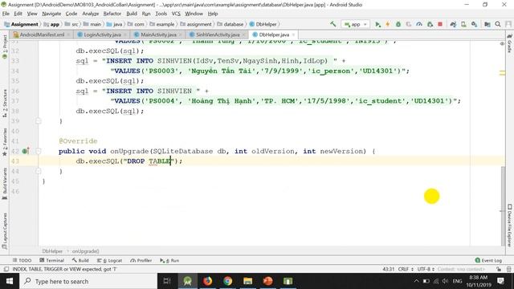Open the Event Log
The width and height of the screenshot is (514, 289).
(x=488, y=260)
